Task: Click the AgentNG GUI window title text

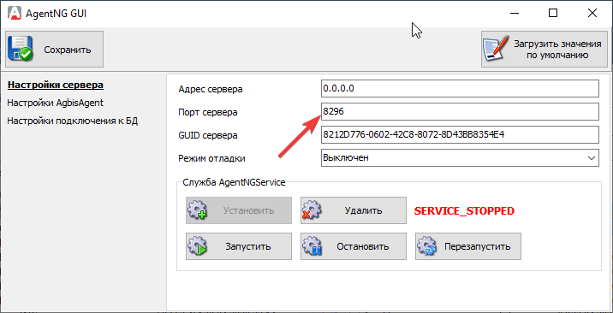Action: click(56, 14)
